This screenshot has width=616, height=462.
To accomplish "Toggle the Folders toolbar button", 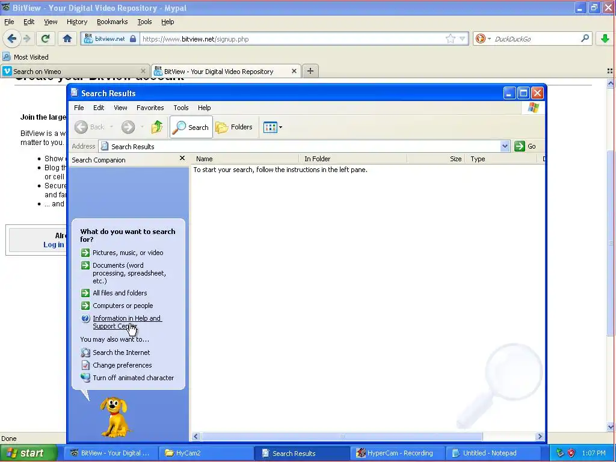I will coord(234,127).
